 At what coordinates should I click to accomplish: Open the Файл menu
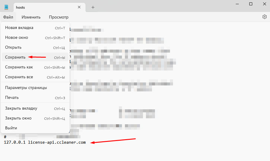[x=8, y=17]
